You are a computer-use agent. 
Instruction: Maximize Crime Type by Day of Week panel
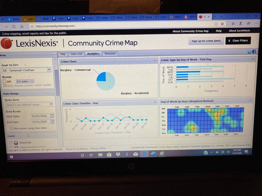tap(253, 59)
